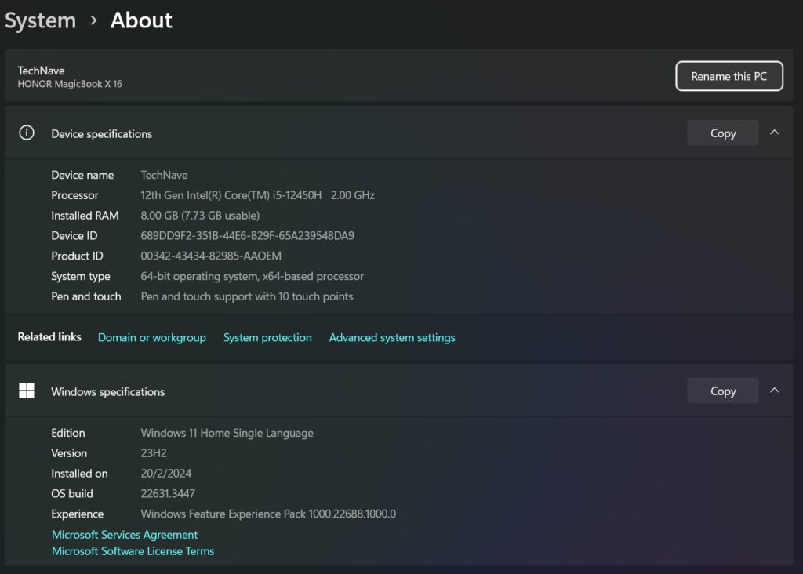Click the Processor label
This screenshot has width=803, height=574.
coord(74,195)
